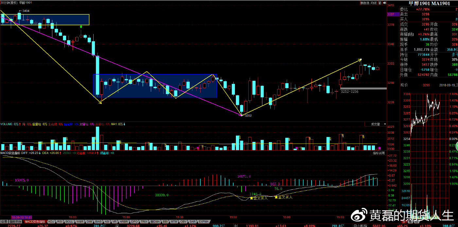Switch to the SAR indicator tab
The width and height of the screenshot is (458, 227).
click(x=193, y=222)
